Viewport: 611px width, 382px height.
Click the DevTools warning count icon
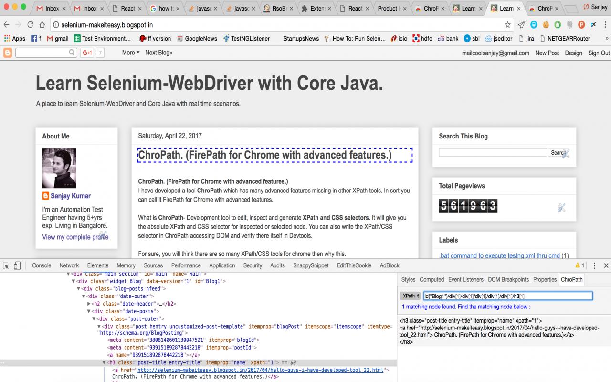click(579, 265)
